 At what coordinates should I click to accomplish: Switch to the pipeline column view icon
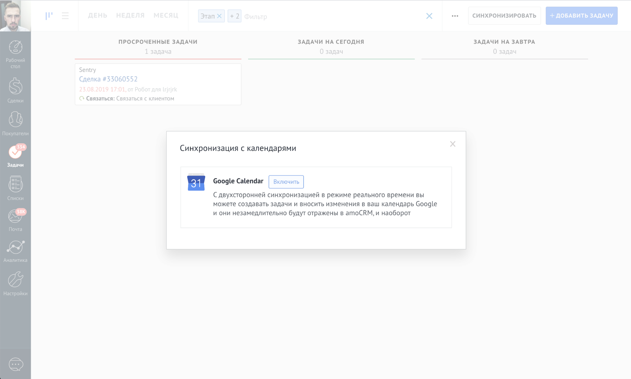(49, 16)
